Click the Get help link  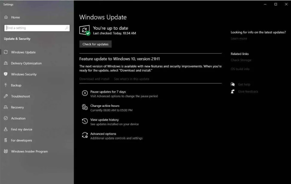coord(244,84)
